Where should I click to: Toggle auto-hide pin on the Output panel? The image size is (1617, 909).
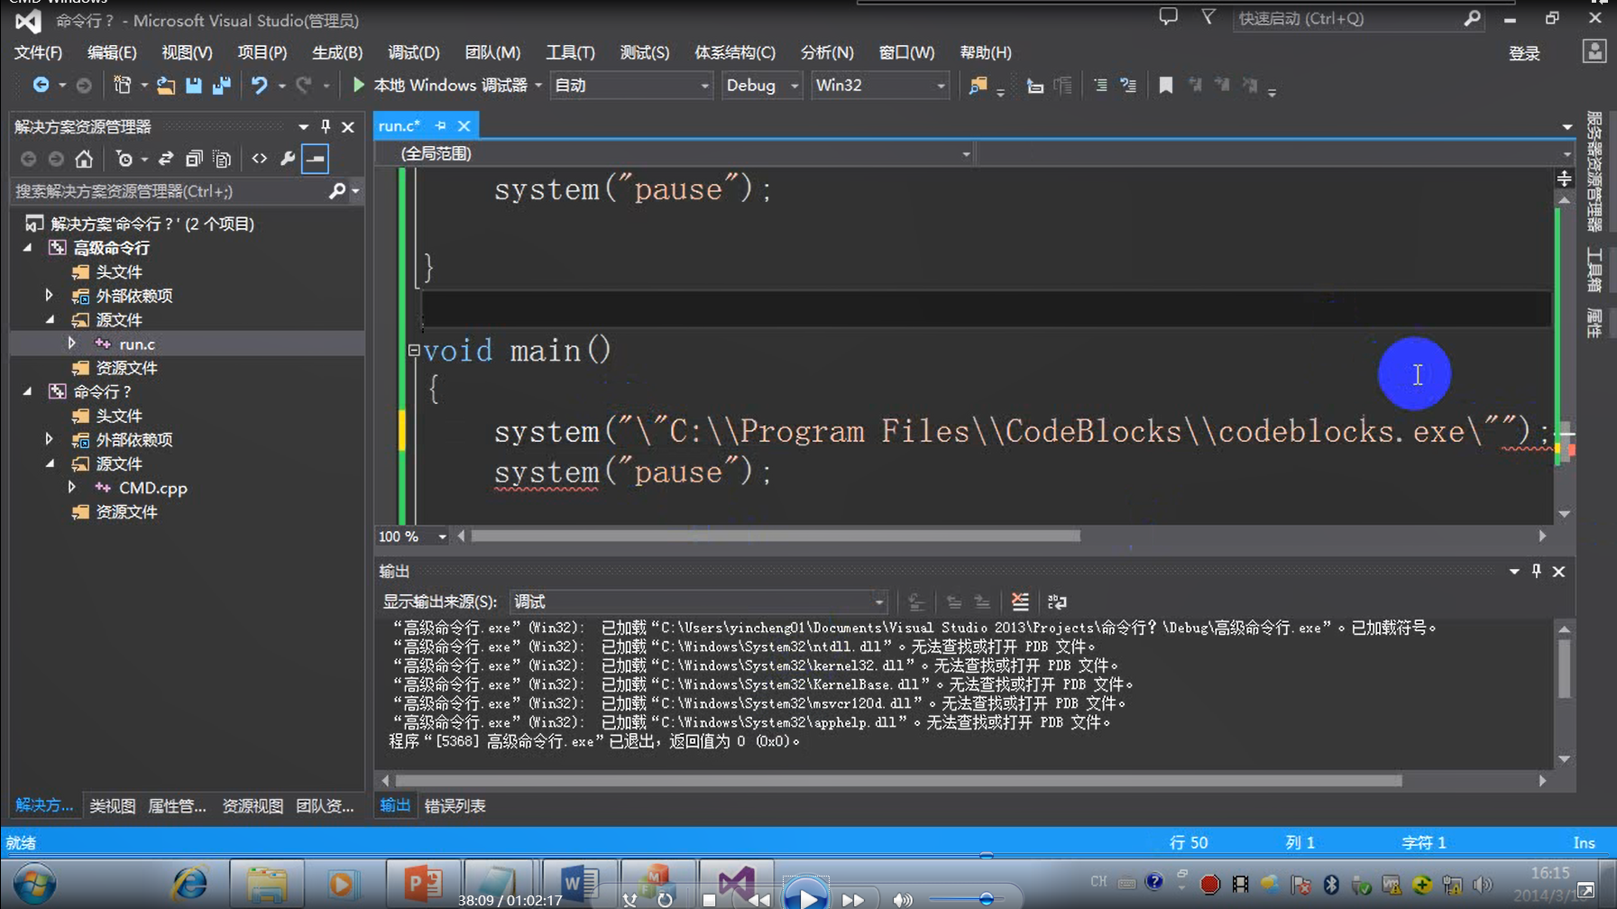click(x=1537, y=571)
